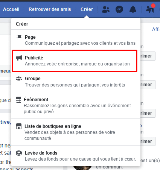Choose Levée de fonds option
The width and height of the screenshot is (160, 170).
76,156
